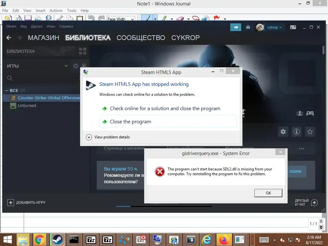The width and height of the screenshot is (328, 246).
Task: Click the cykrop user avatar
Action: 260,27
